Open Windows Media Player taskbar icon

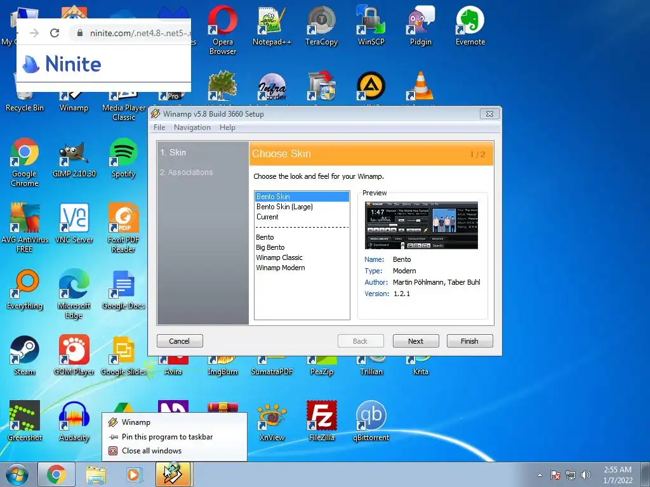pyautogui.click(x=134, y=474)
